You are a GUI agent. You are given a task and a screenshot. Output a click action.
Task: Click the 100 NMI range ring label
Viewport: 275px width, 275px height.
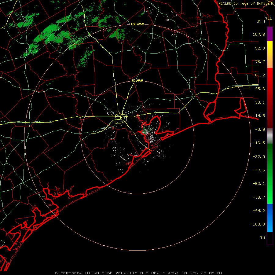click(137, 24)
